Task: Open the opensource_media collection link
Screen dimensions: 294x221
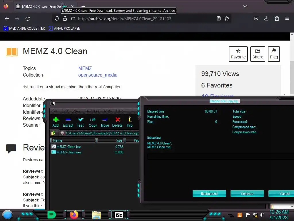Action: pos(98,75)
